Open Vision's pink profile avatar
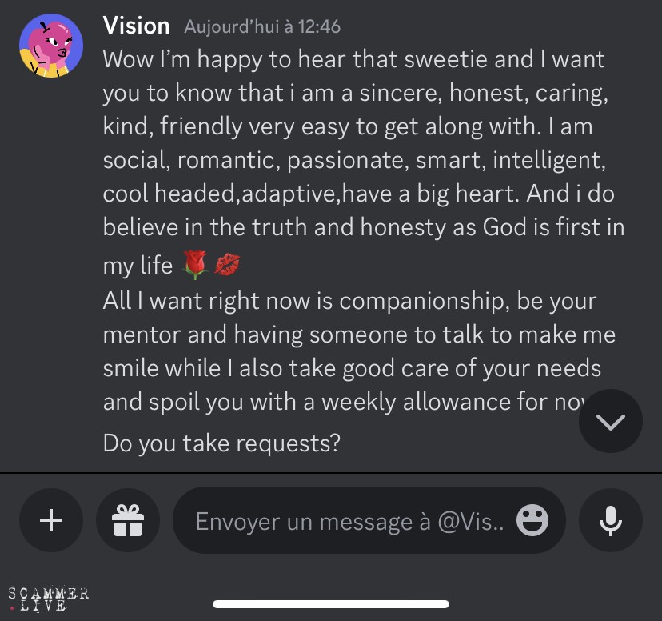 tap(52, 46)
